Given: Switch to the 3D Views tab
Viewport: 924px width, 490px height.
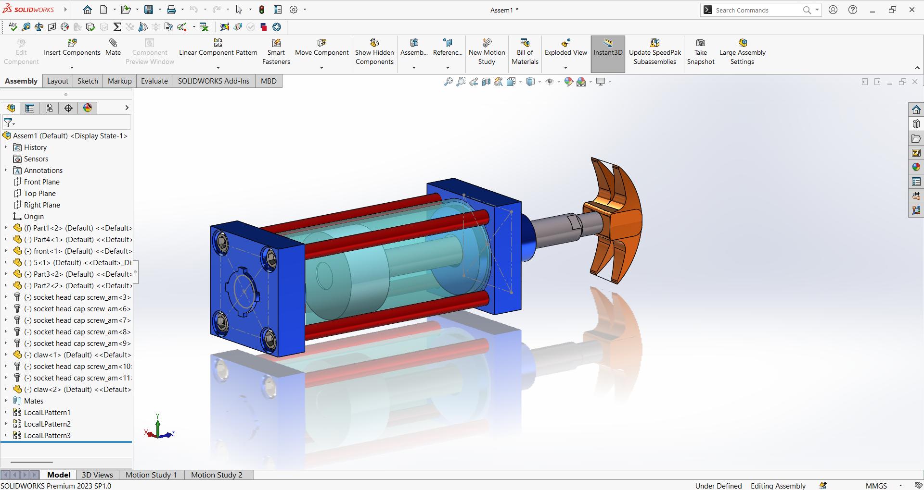Looking at the screenshot, I should [97, 475].
